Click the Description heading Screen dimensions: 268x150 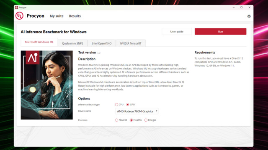point(87,59)
